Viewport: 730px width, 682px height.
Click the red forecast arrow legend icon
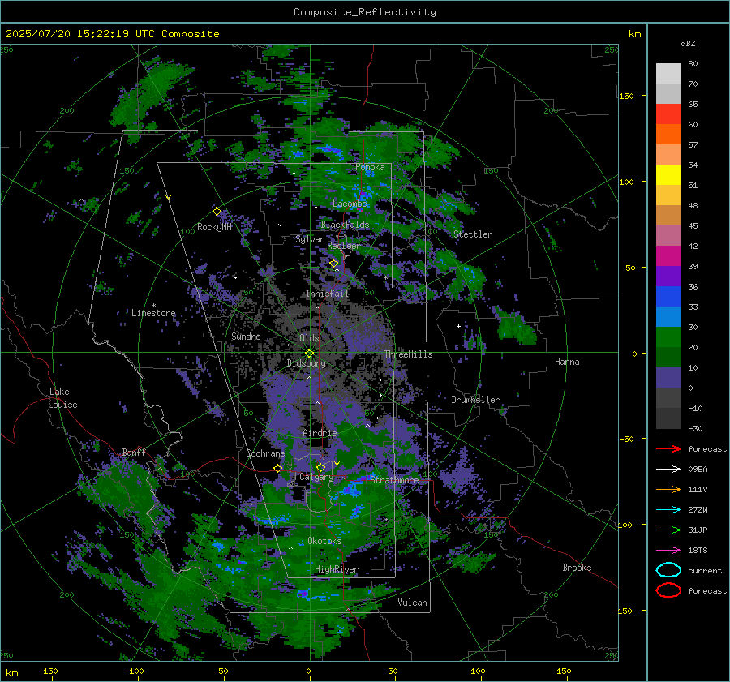pos(668,448)
